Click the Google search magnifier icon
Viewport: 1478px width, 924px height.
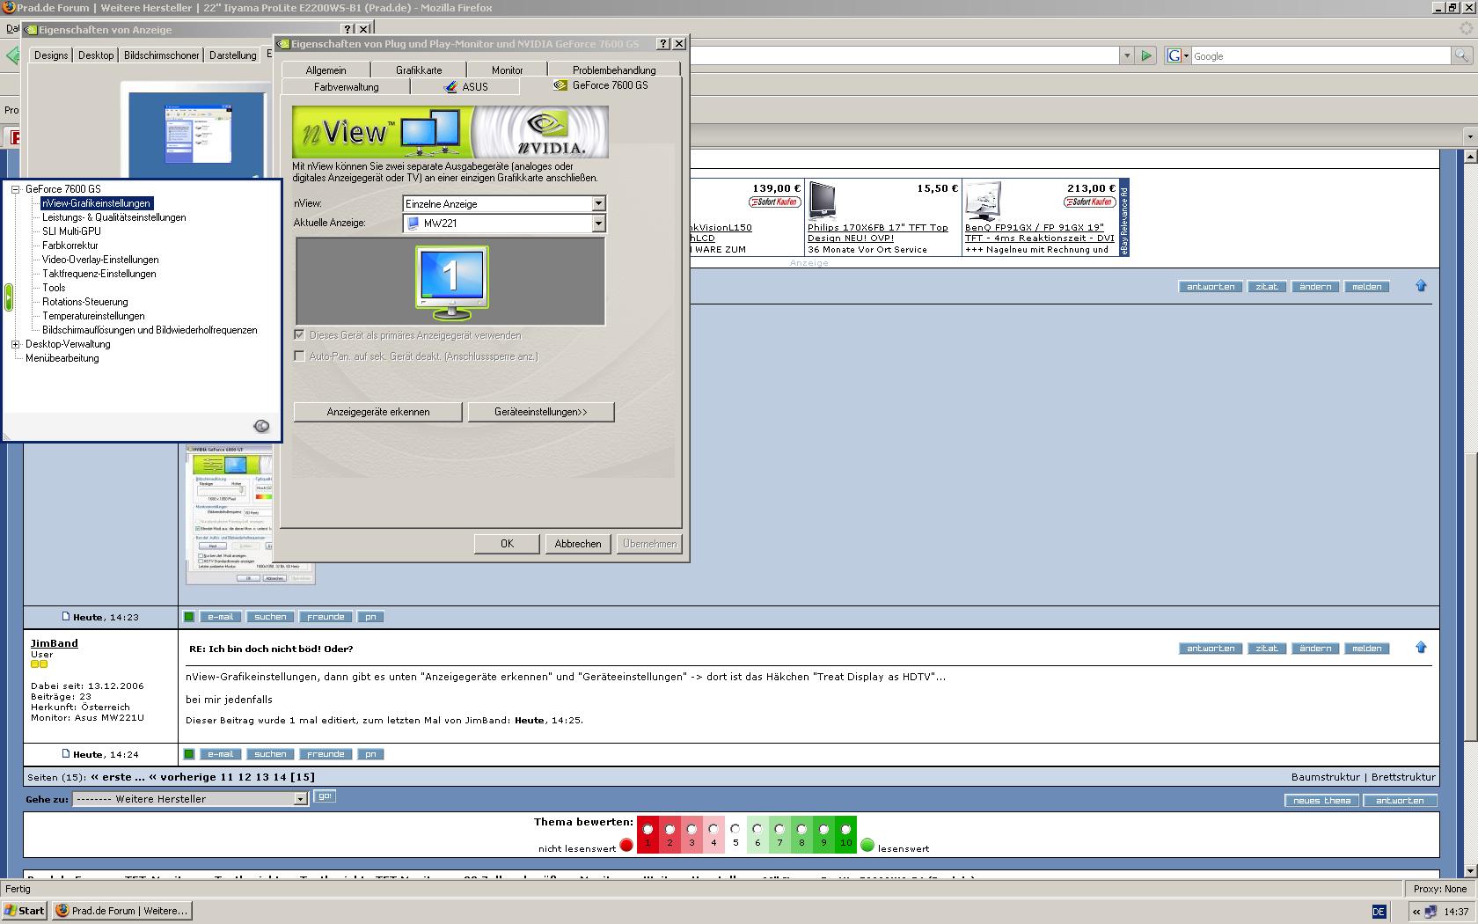pyautogui.click(x=1461, y=56)
